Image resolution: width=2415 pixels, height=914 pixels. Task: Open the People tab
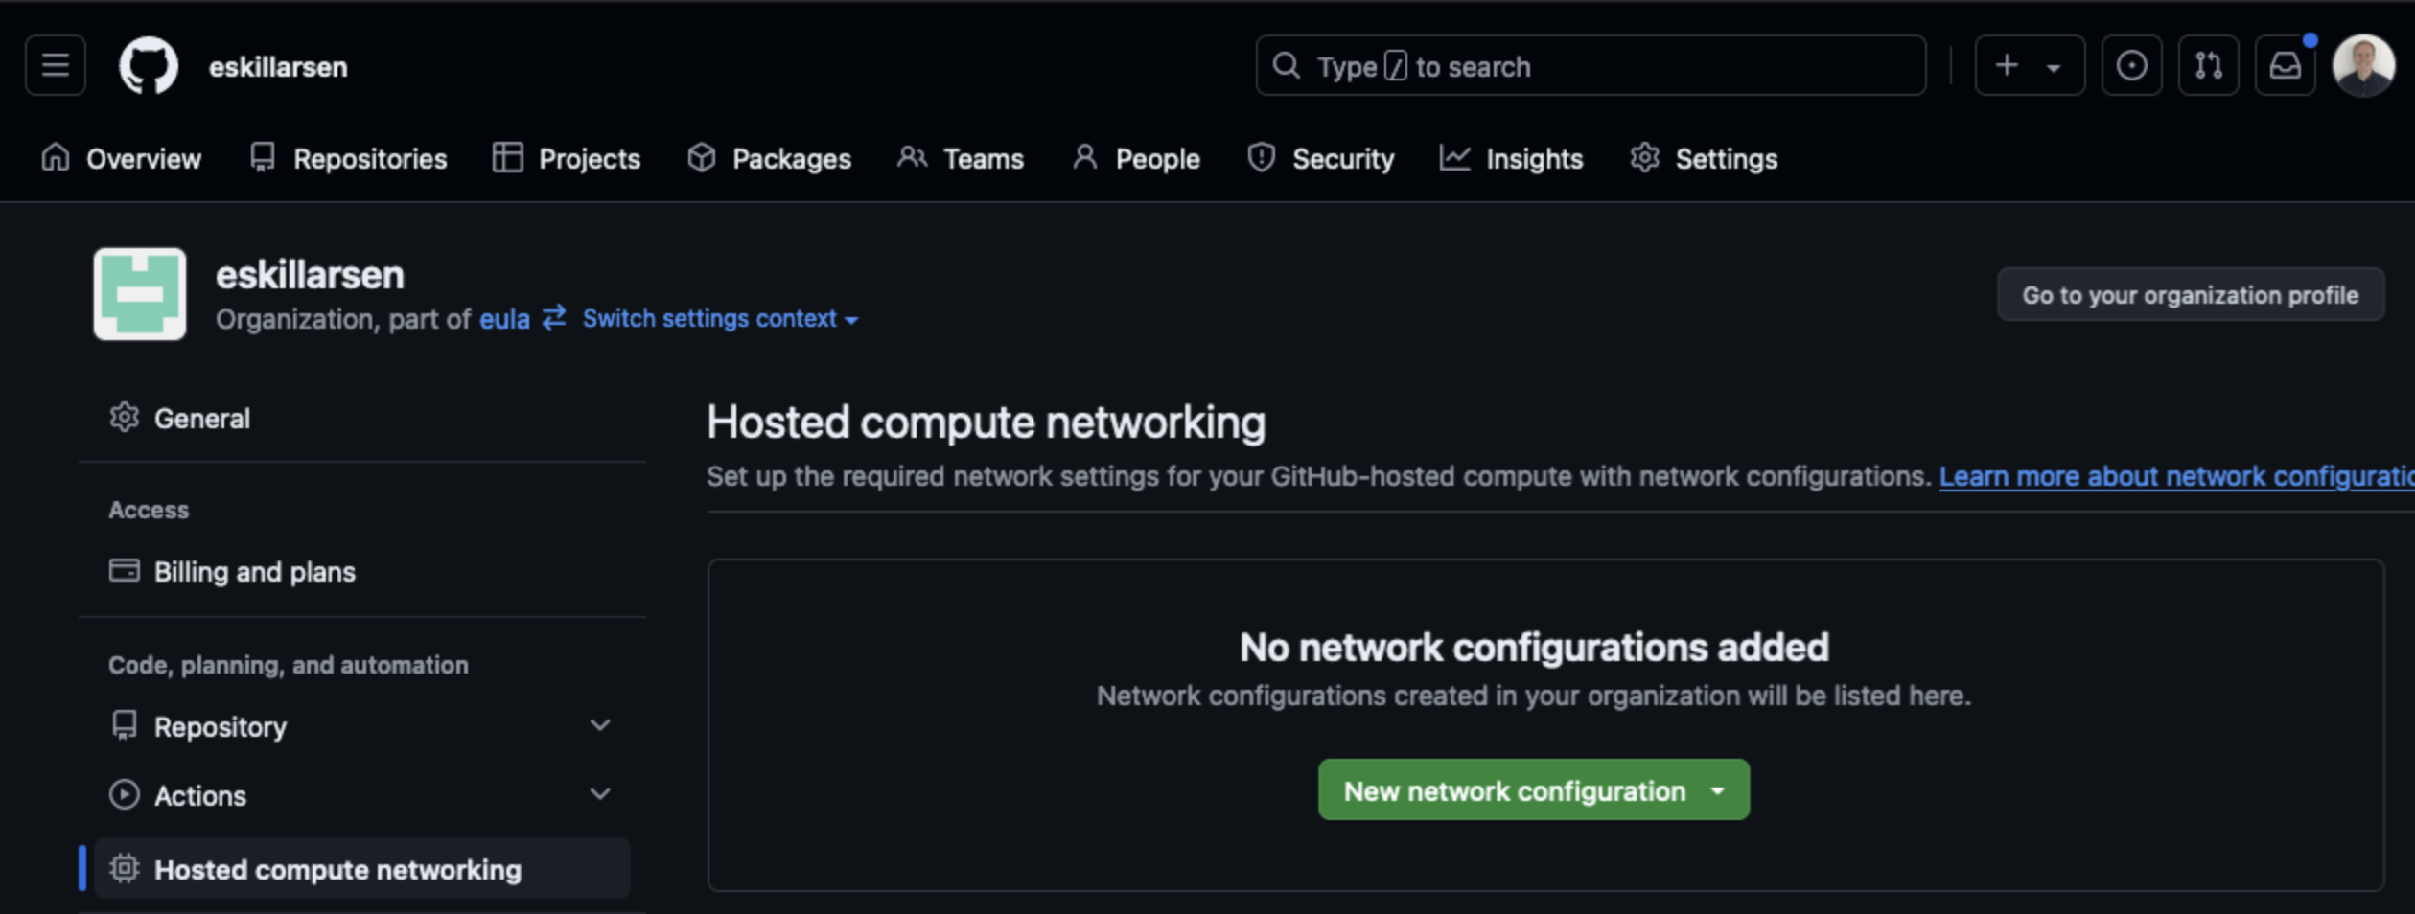pyautogui.click(x=1135, y=159)
